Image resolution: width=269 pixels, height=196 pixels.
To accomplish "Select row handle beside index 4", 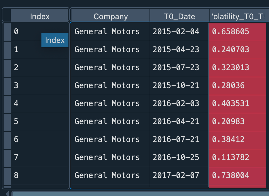I will pos(7,104).
